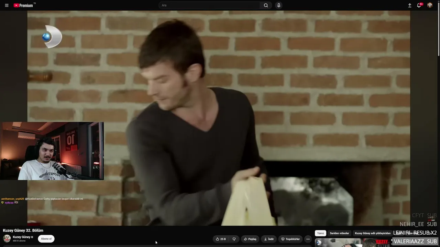Open the upload/create icon
This screenshot has height=247, width=440.
(x=410, y=5)
